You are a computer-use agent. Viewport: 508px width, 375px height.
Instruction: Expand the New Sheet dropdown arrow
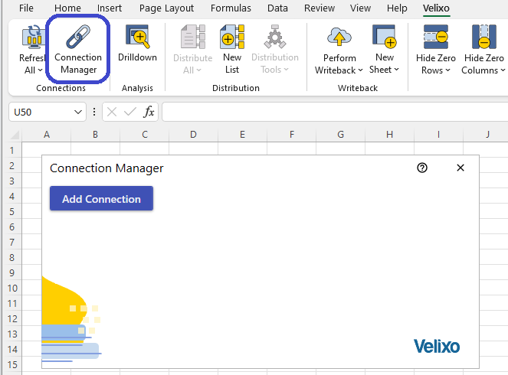(x=396, y=70)
